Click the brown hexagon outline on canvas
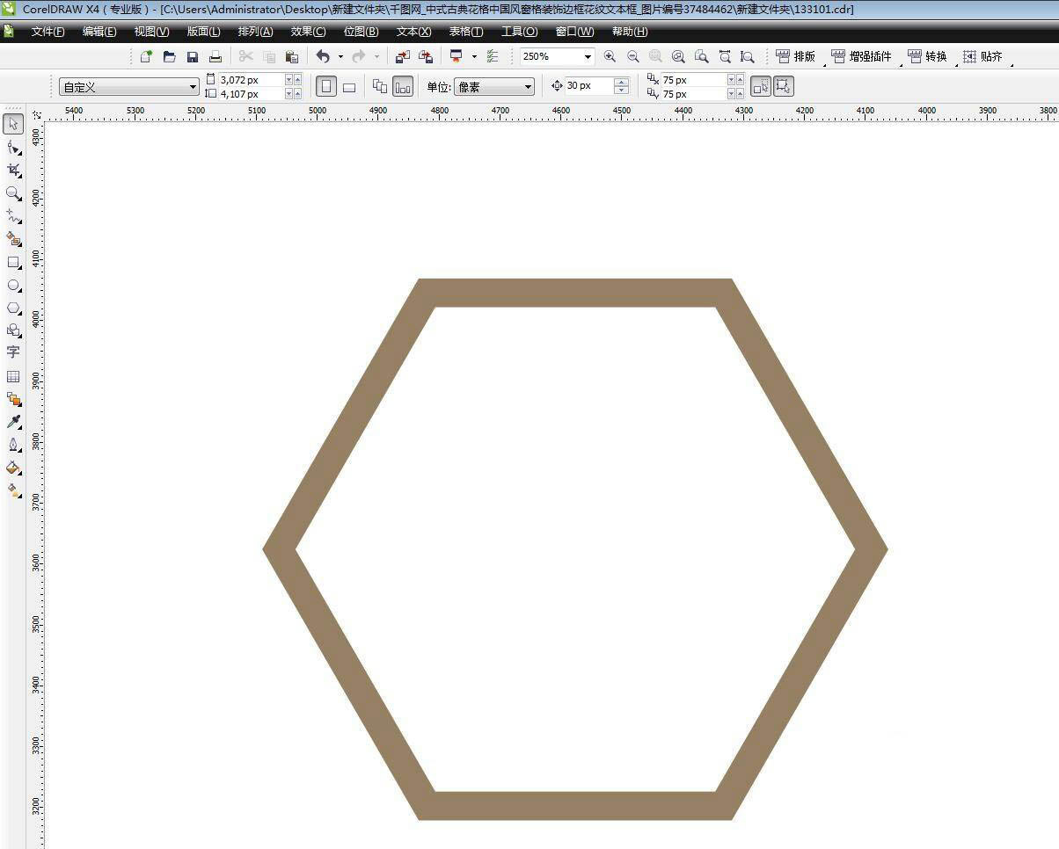Viewport: 1059px width, 849px height. (574, 292)
